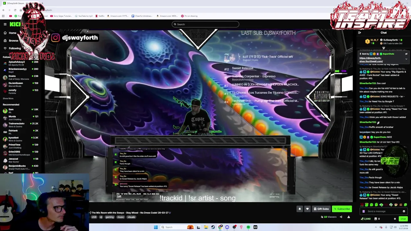Select the gaming stream tag
Image resolution: width=411 pixels, height=231 pixels.
click(109, 217)
